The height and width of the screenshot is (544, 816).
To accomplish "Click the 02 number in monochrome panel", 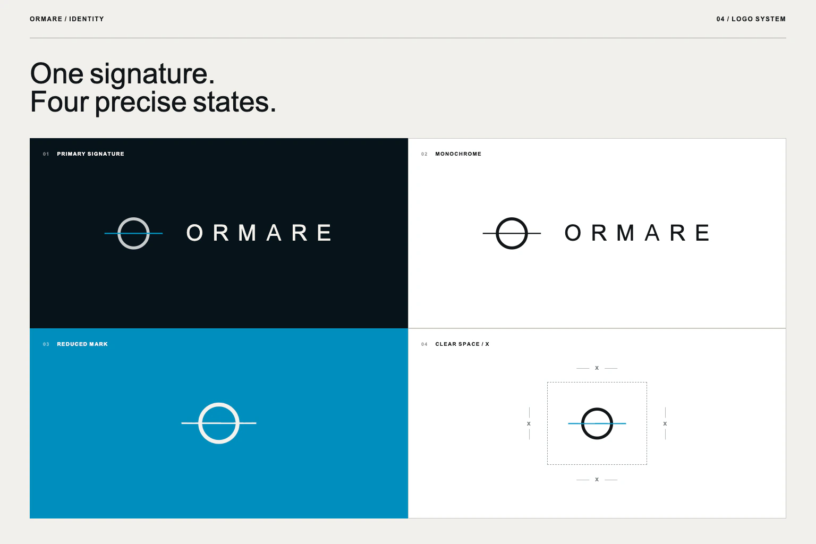I will click(x=424, y=154).
